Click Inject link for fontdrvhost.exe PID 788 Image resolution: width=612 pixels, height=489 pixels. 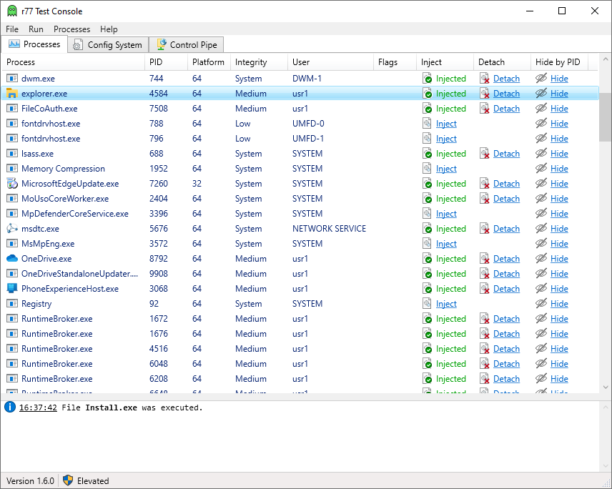click(446, 124)
